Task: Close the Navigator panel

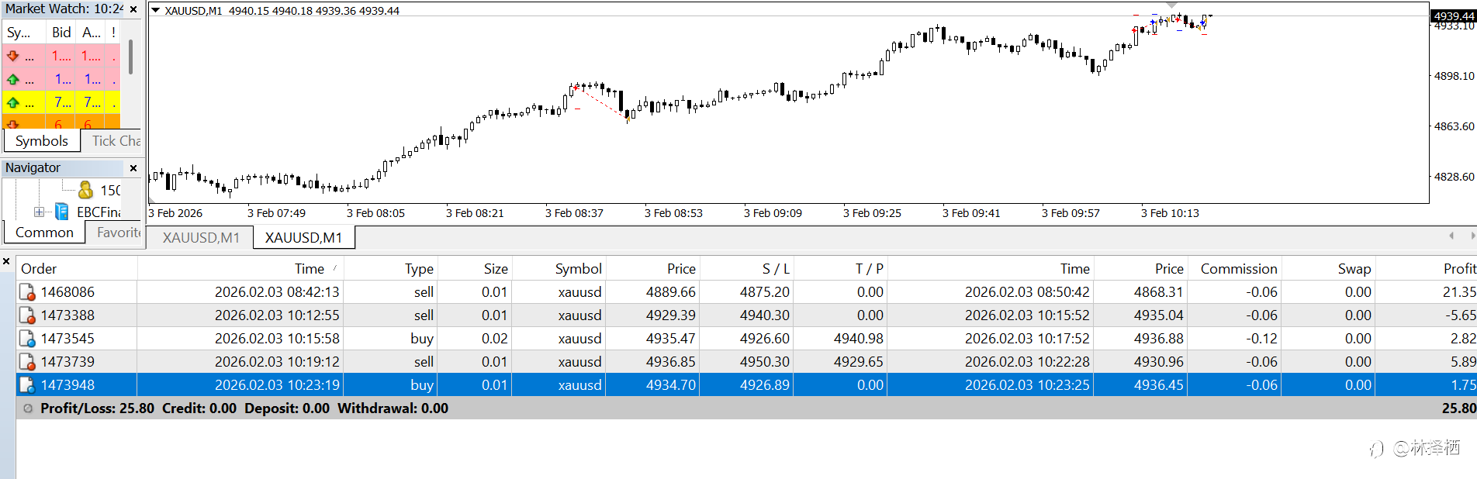Action: [x=133, y=167]
